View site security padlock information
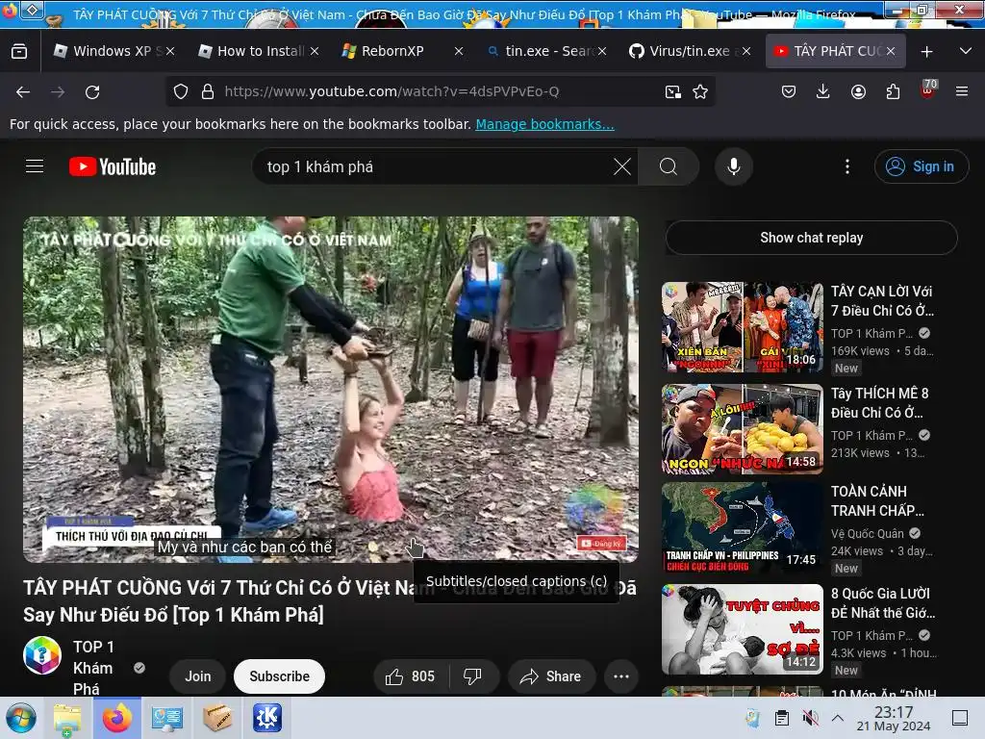985x739 pixels. pos(208,91)
